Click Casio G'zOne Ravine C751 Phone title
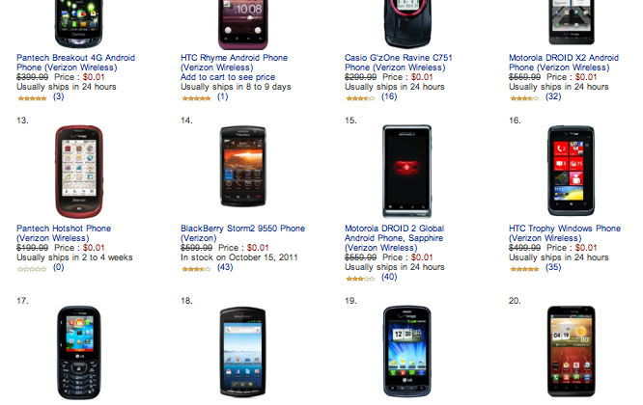The width and height of the screenshot is (643, 405). click(x=399, y=63)
